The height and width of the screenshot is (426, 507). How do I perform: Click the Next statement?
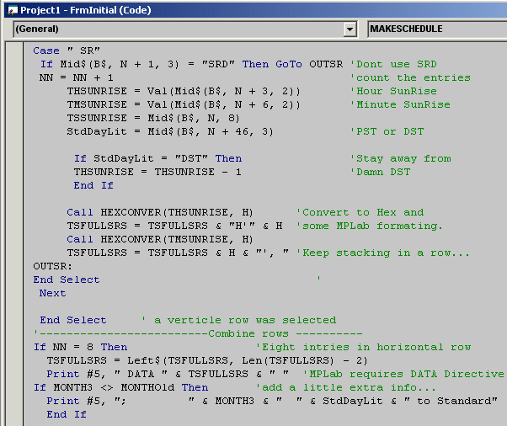pos(52,293)
